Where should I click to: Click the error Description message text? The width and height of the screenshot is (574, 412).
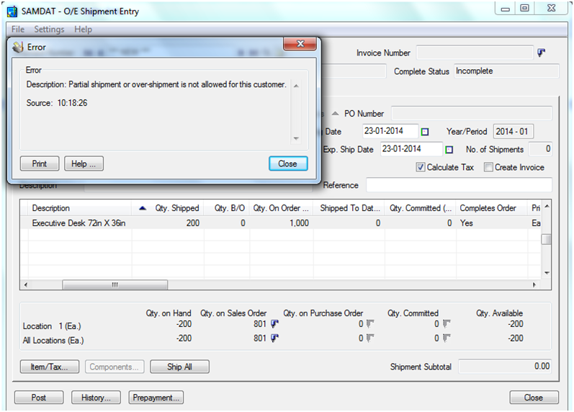click(156, 84)
